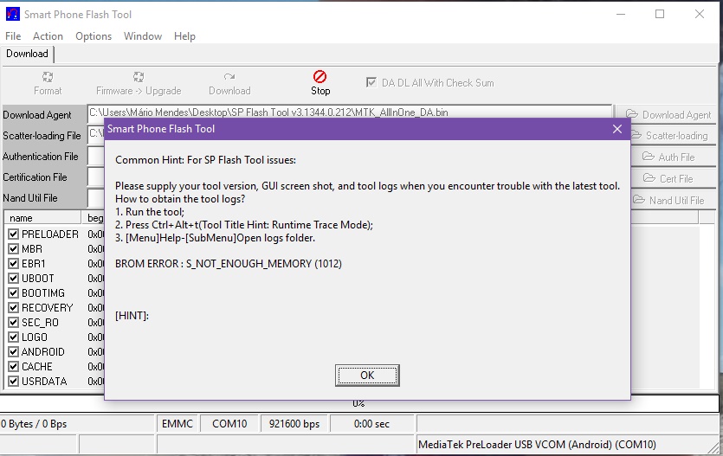Image resolution: width=723 pixels, height=456 pixels.
Task: Open the Options menu
Action: point(94,36)
